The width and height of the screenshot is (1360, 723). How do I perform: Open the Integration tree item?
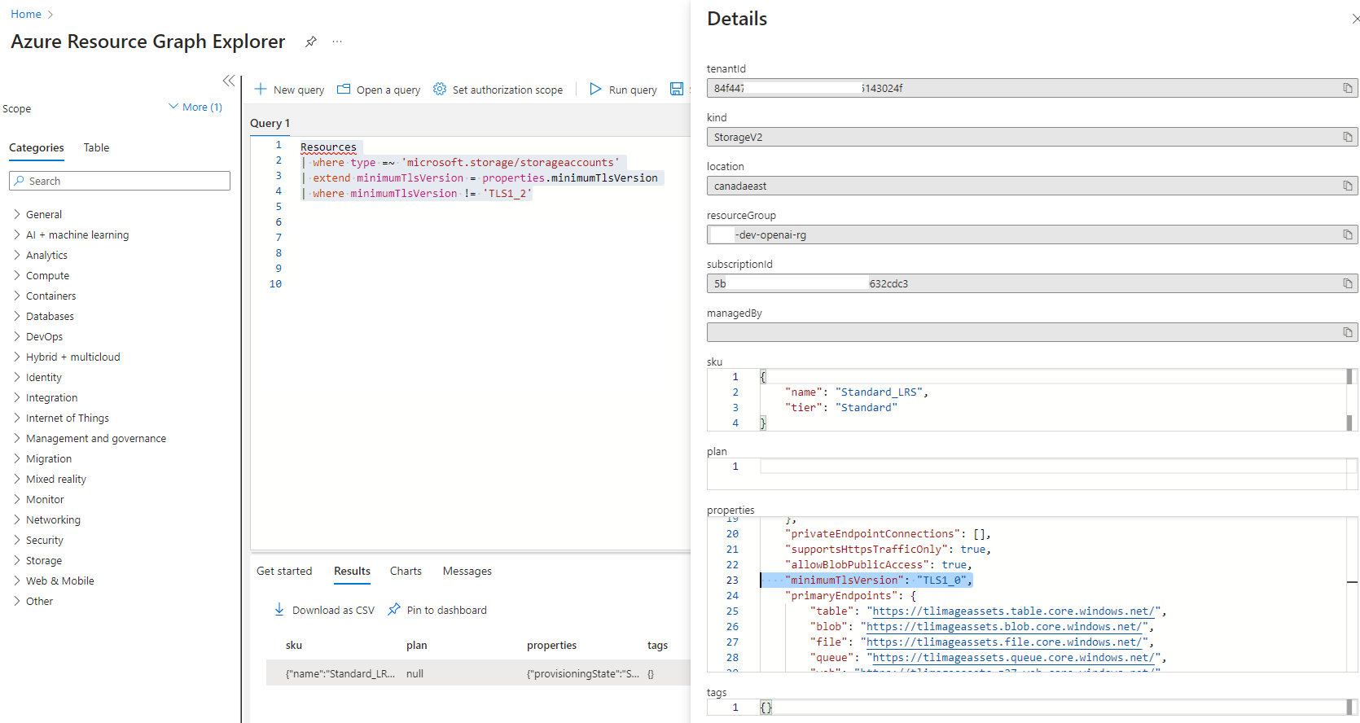[x=51, y=397]
